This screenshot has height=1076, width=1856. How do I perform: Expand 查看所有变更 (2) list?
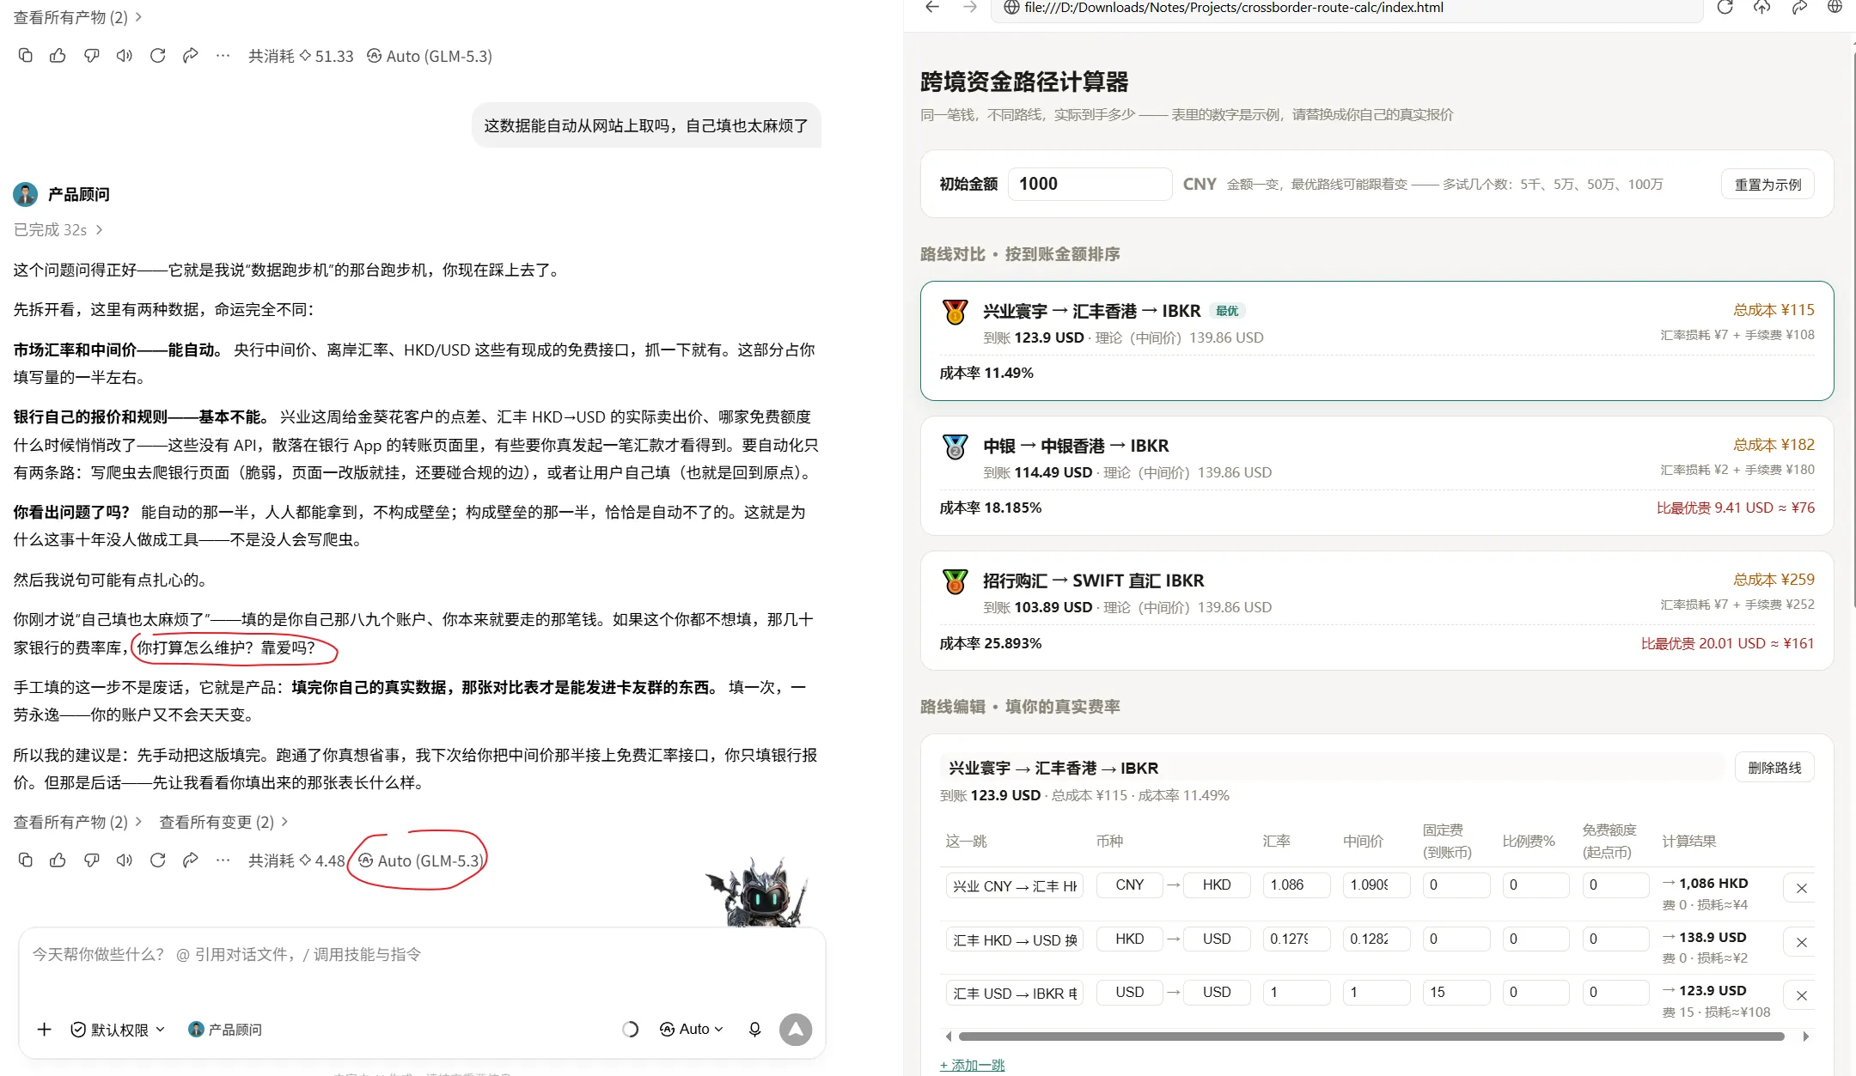click(x=223, y=822)
